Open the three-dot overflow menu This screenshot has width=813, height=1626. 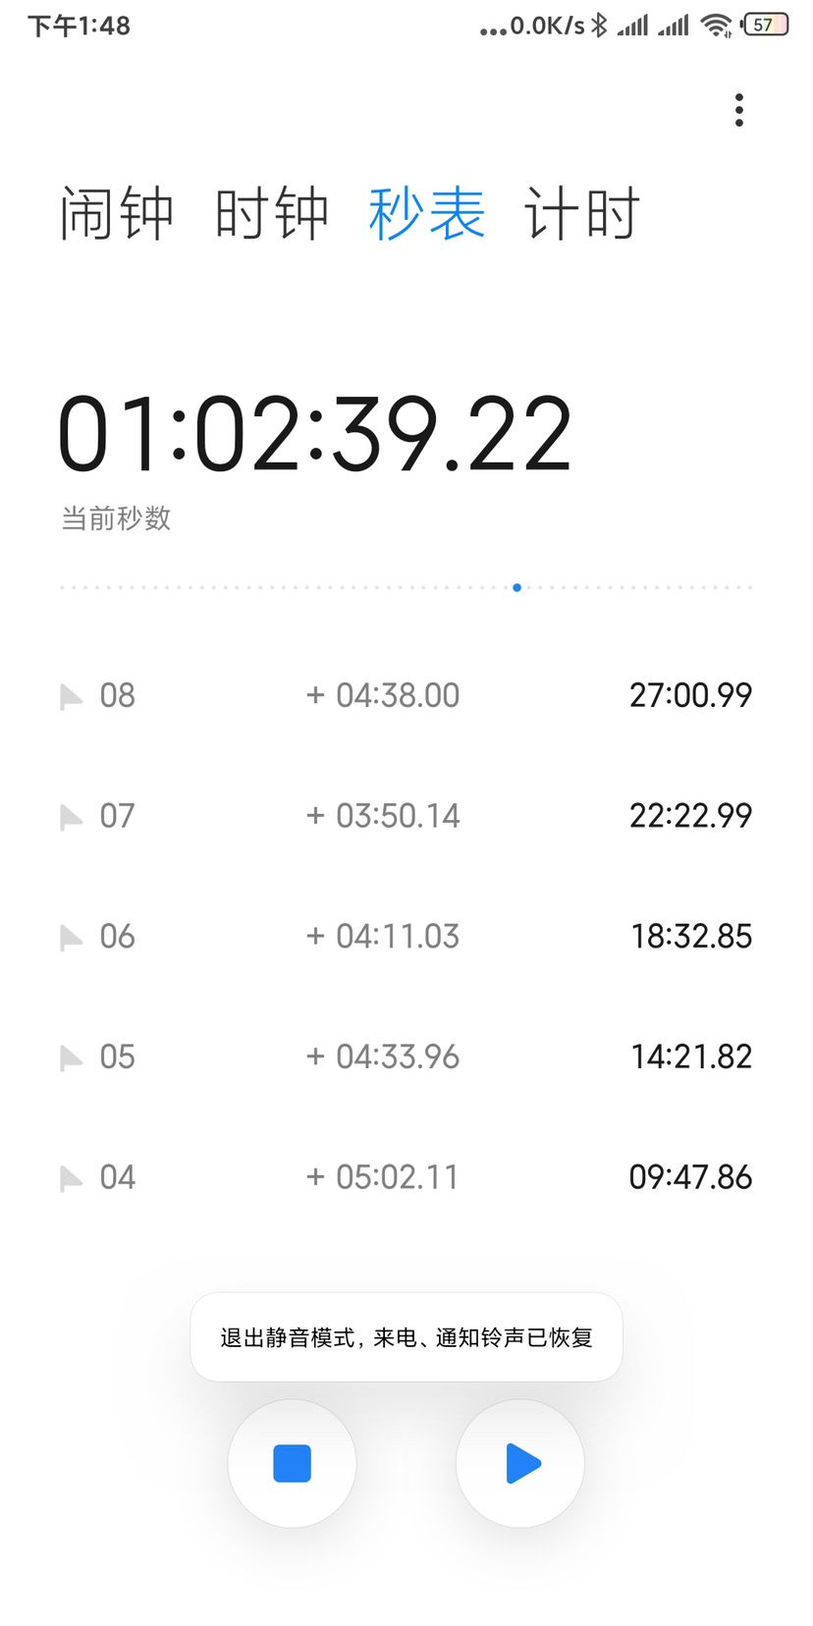(738, 110)
